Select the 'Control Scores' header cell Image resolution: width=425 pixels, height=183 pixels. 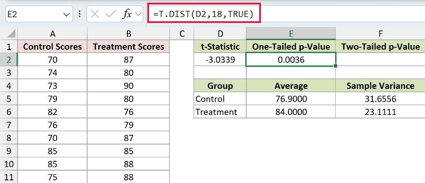(53, 46)
